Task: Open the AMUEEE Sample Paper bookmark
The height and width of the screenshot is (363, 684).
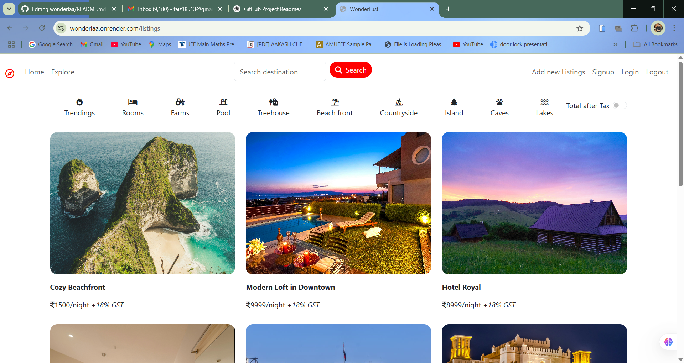Action: tap(346, 44)
